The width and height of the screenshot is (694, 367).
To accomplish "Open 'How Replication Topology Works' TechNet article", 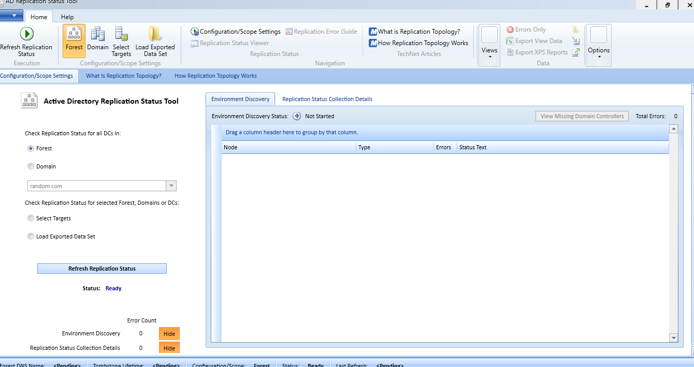I will 418,43.
